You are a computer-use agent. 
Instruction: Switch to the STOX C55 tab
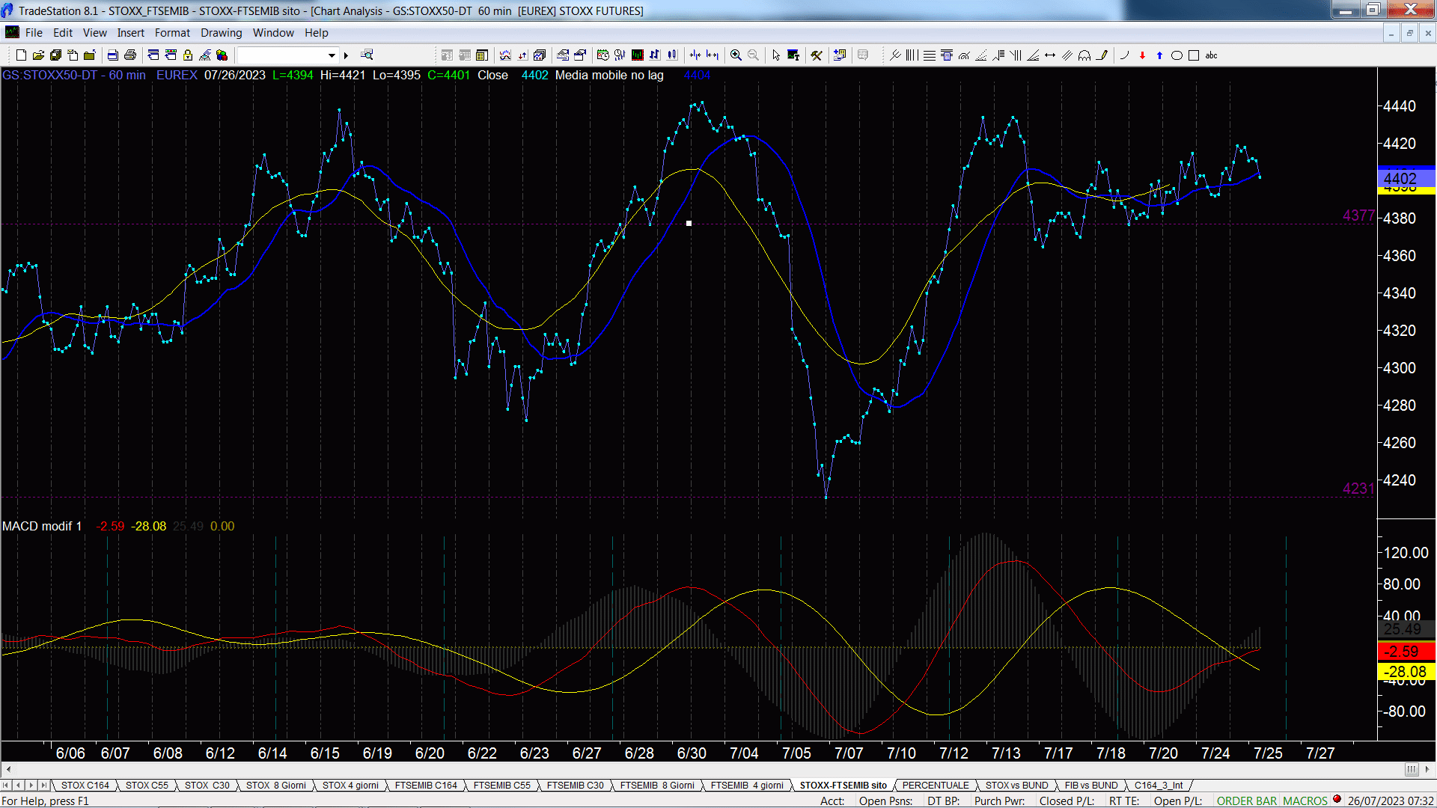click(x=147, y=785)
